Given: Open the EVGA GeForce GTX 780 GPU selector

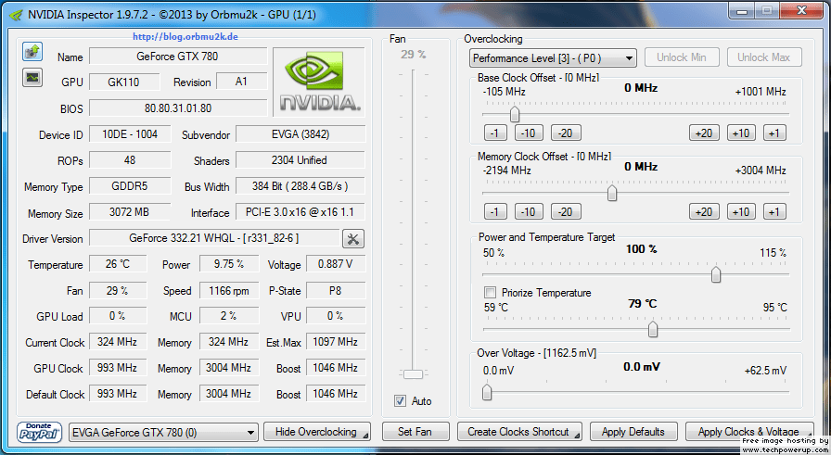Looking at the screenshot, I should (x=163, y=432).
